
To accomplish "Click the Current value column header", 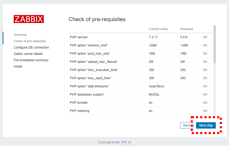I will [x=158, y=29].
